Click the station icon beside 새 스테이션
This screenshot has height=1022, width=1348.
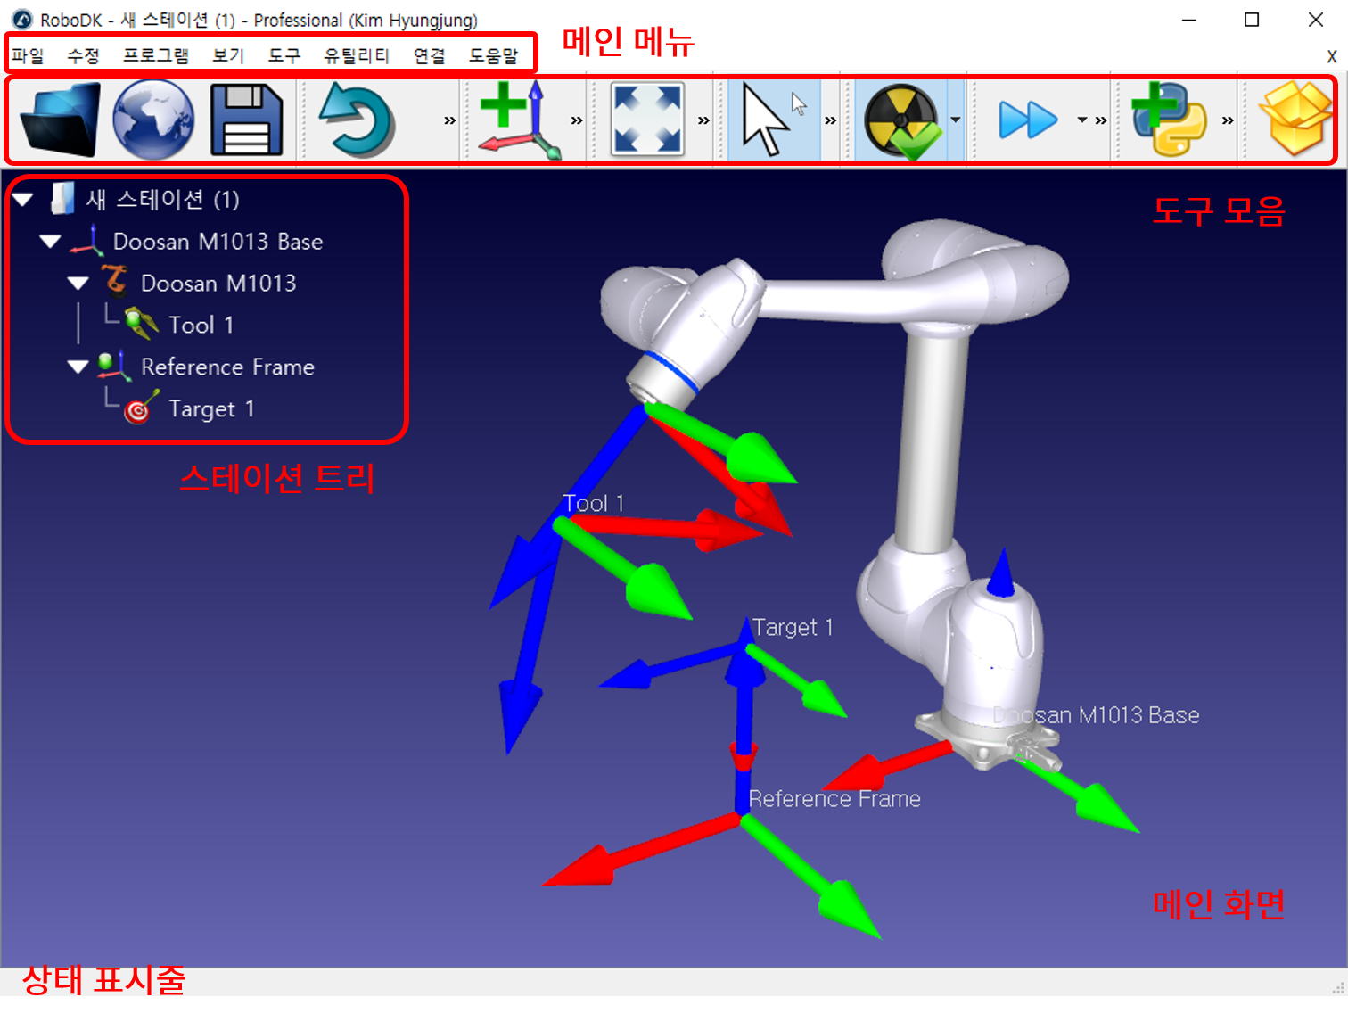62,199
